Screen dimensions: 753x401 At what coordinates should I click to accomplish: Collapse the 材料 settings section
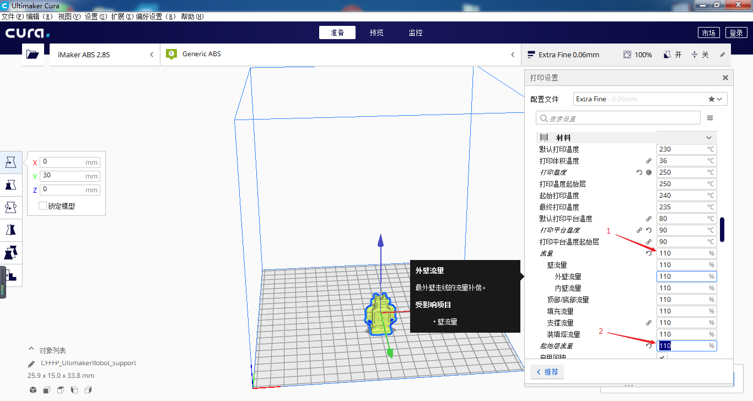pyautogui.click(x=626, y=138)
